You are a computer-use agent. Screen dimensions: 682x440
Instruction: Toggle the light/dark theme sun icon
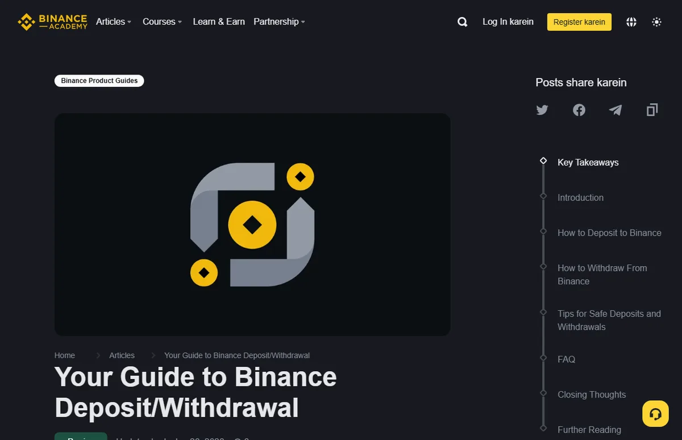pos(656,22)
